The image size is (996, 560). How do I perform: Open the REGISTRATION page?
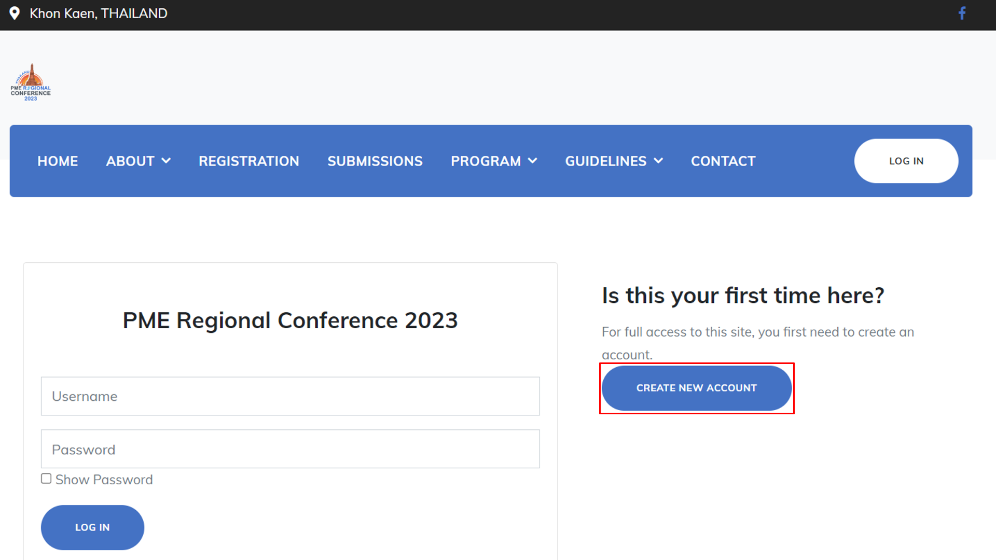point(249,161)
